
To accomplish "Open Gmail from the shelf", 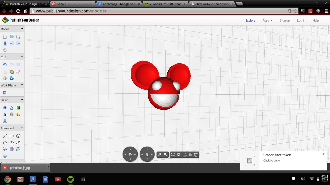I will point(20,179).
